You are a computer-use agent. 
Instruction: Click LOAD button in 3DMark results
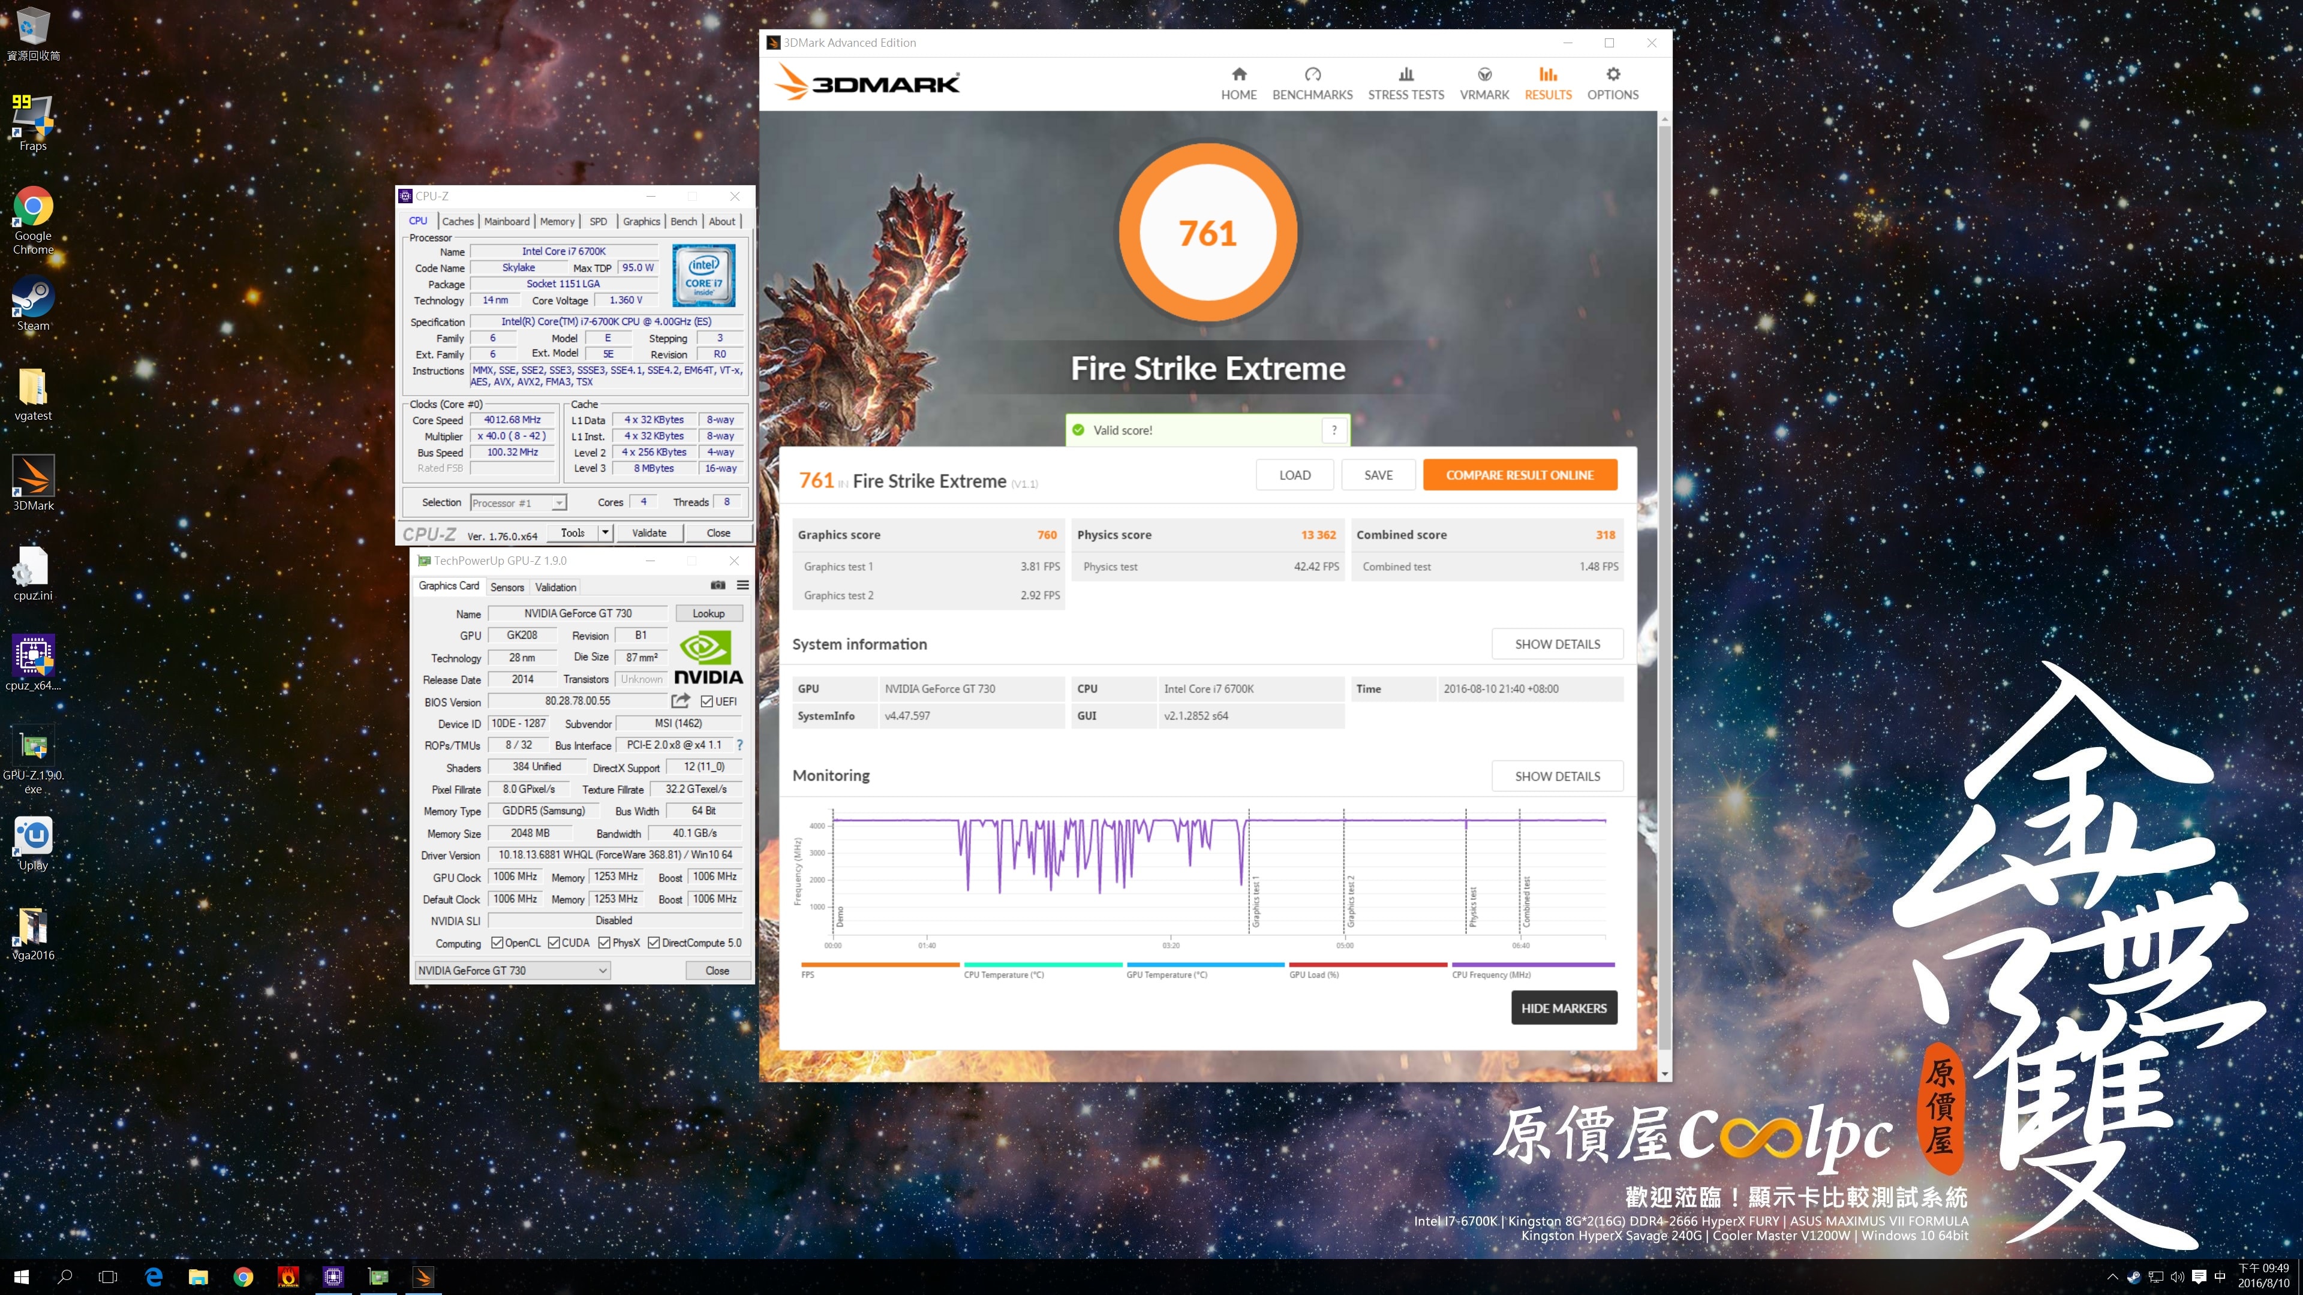pyautogui.click(x=1295, y=475)
